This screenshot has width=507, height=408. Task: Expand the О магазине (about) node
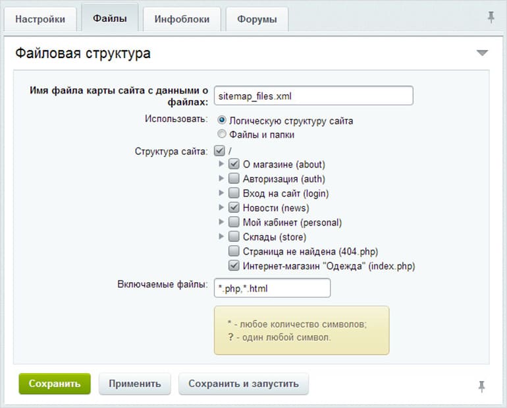[x=221, y=163]
